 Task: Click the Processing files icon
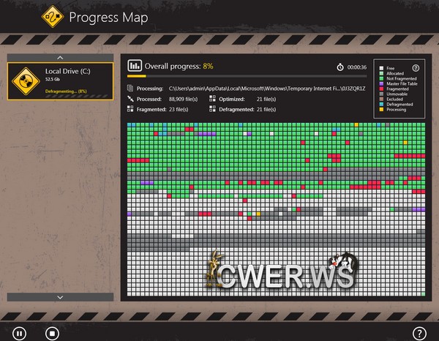pos(131,89)
